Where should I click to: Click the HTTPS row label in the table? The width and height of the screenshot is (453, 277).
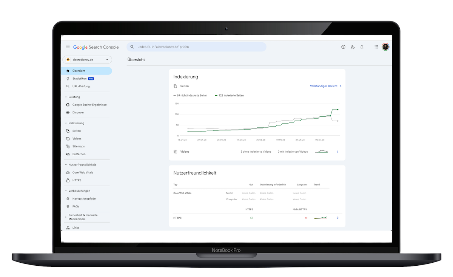pos(177,218)
